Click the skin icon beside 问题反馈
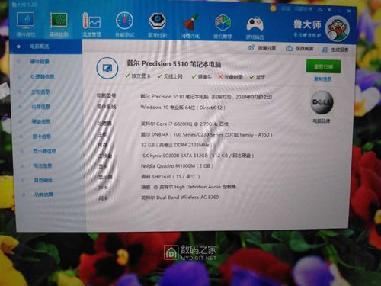 (320, 10)
